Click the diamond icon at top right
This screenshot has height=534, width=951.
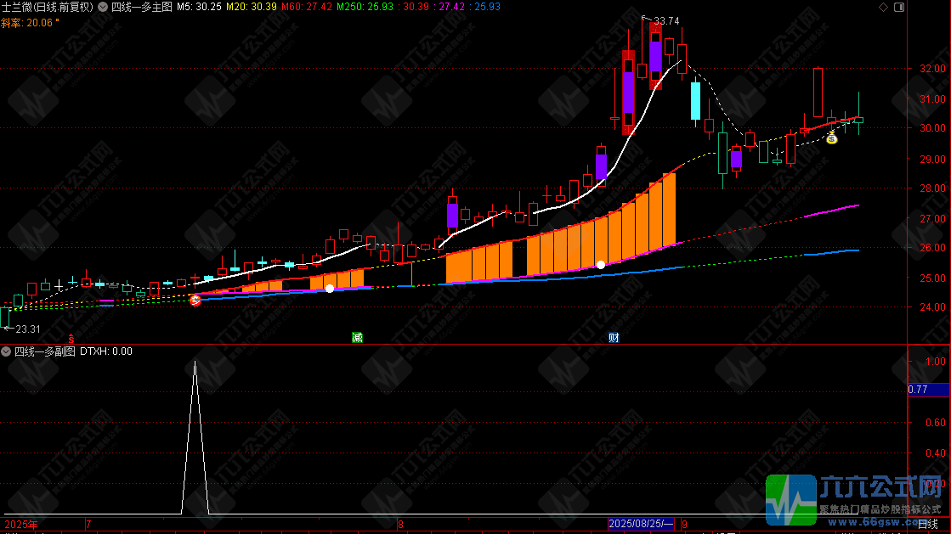pyautogui.click(x=883, y=8)
